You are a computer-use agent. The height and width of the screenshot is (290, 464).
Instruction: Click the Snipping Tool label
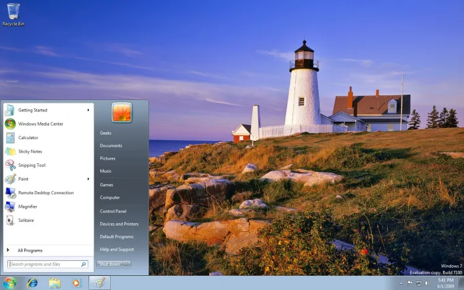point(32,165)
